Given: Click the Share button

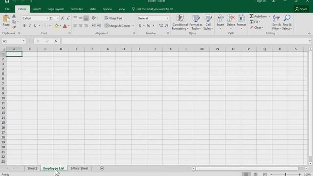Looking at the screenshot, I should [301, 9].
